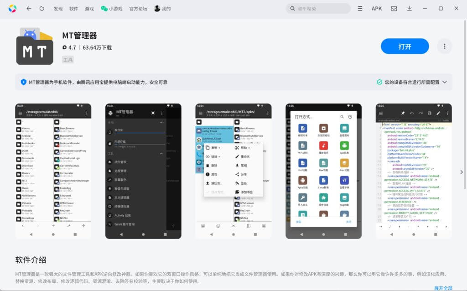This screenshot has height=291, width=467.
Task: Visit the 官方论坛 tab
Action: 138,9
